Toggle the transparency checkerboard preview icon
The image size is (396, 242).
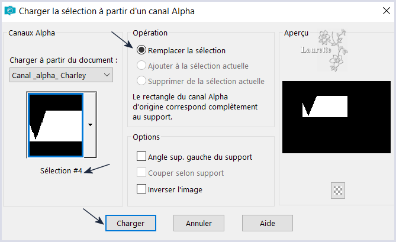337,191
